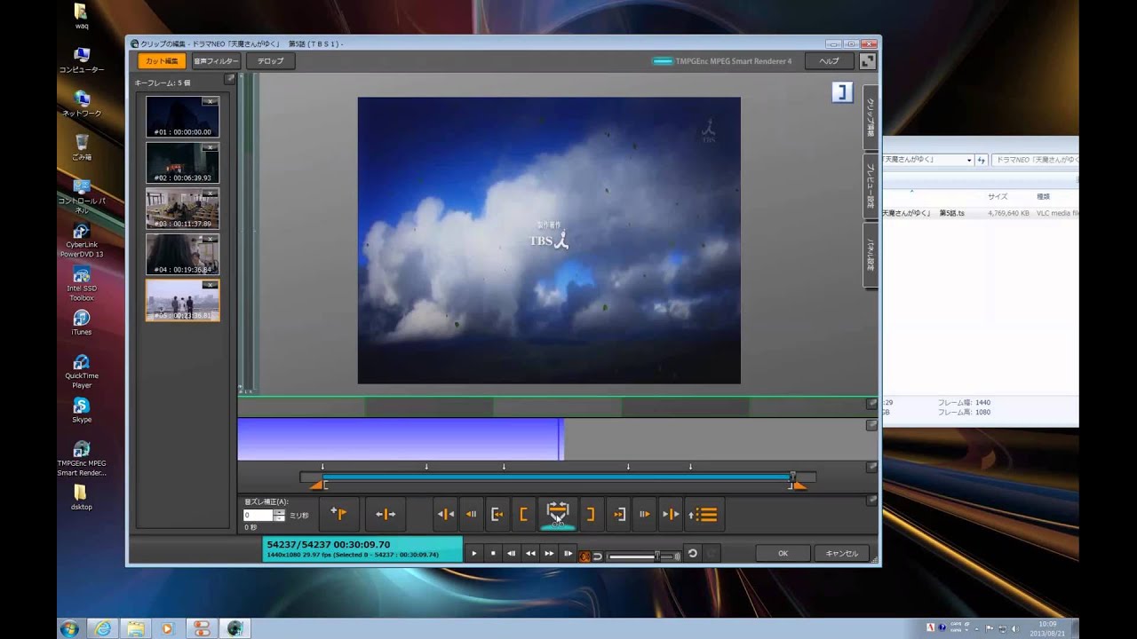Collapse the keyframe panel with its corner toggle
This screenshot has width=1137, height=639.
point(229,80)
